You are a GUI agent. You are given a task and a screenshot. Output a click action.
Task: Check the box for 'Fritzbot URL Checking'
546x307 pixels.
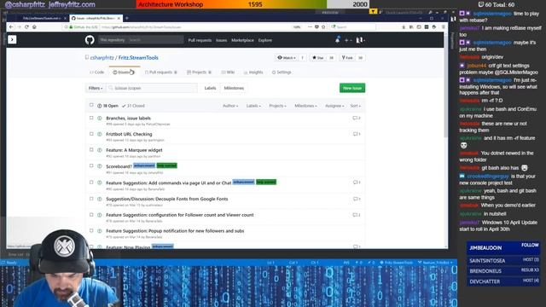pyautogui.click(x=91, y=134)
